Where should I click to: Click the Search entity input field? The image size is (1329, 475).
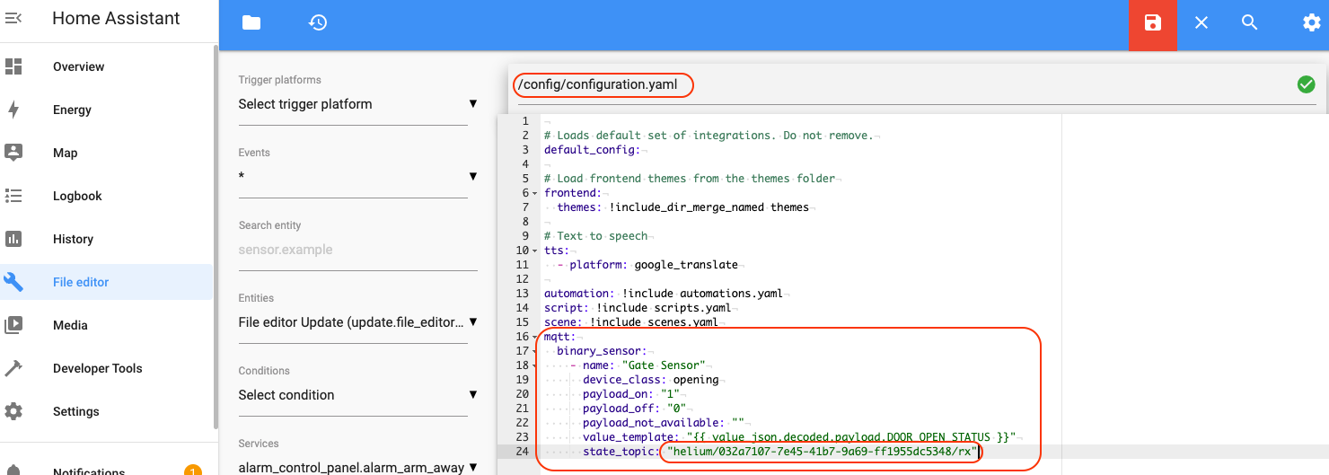pos(356,250)
